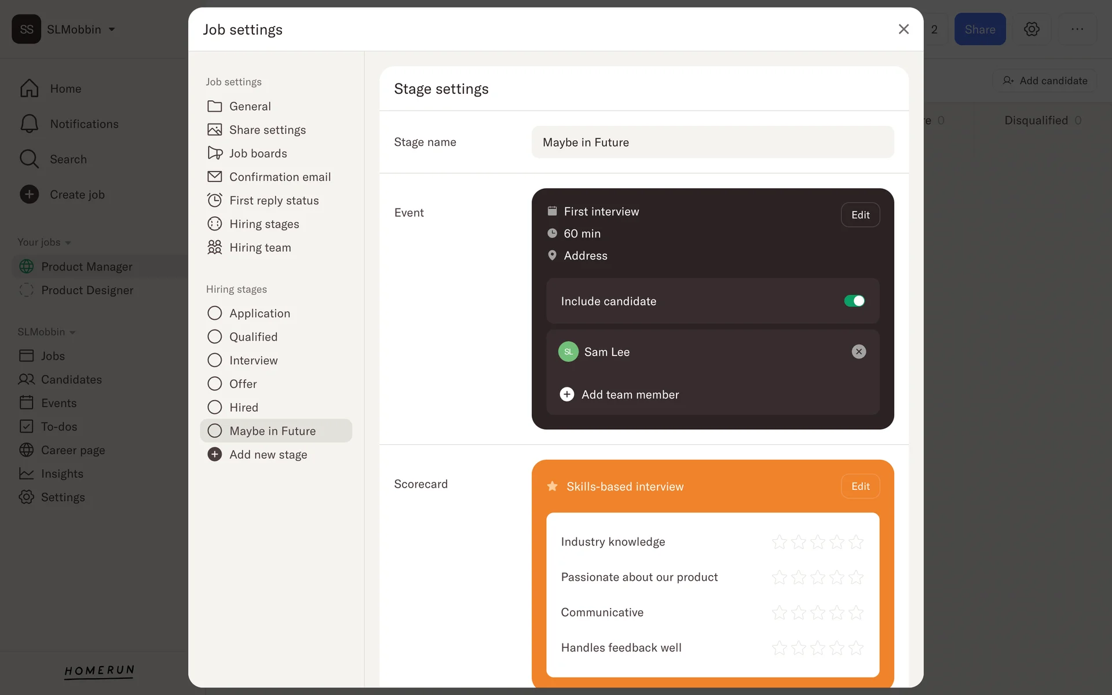
Task: Click the First reply status clock icon
Action: (214, 200)
